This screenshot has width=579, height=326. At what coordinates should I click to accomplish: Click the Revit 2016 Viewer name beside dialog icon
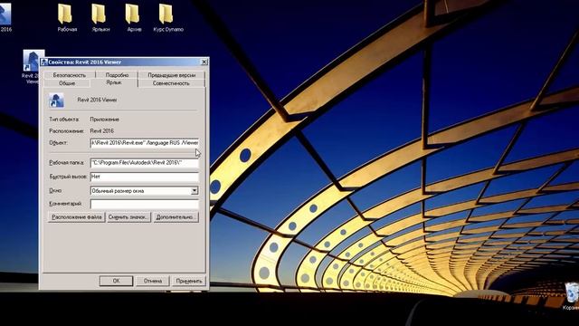[97, 100]
